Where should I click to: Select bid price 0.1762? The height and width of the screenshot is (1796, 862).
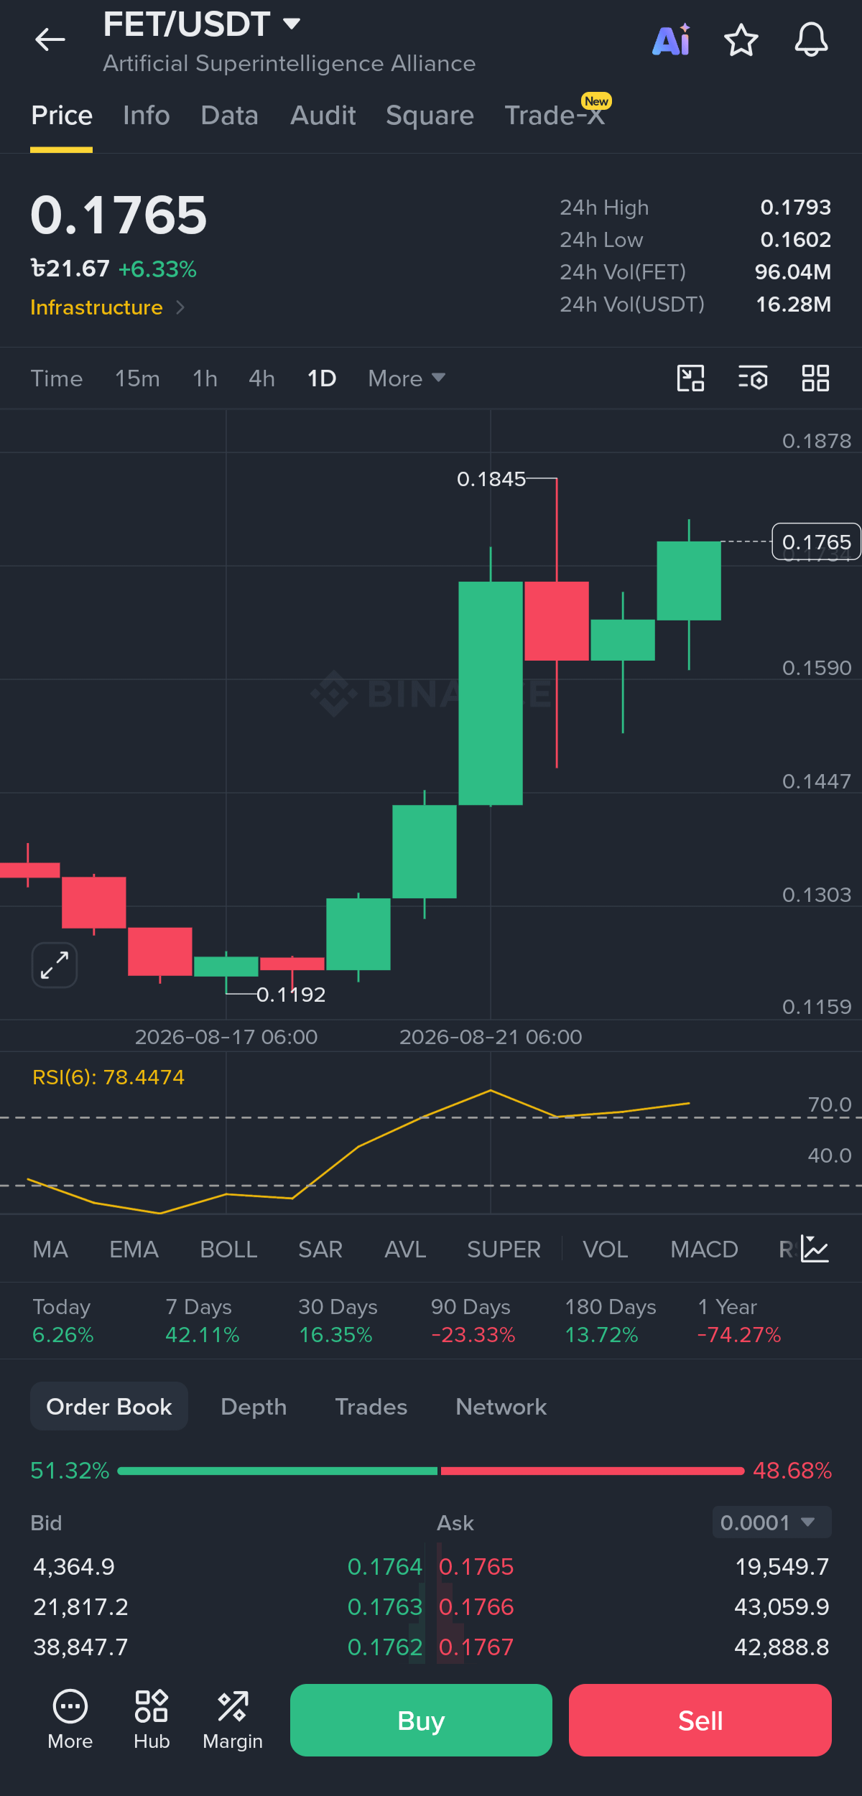385,1647
